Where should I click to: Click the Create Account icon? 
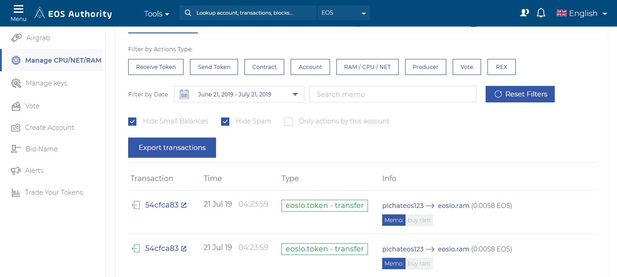click(x=16, y=128)
